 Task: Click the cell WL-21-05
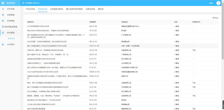pyautogui.click(x=93, y=104)
